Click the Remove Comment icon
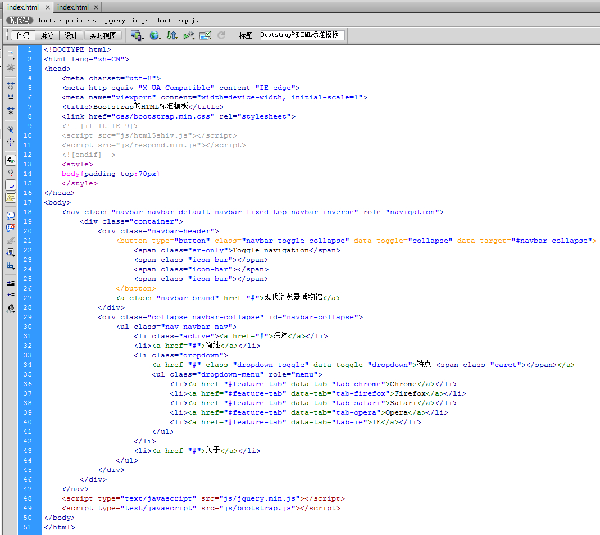Image resolution: width=600 pixels, height=535 pixels. 11,228
